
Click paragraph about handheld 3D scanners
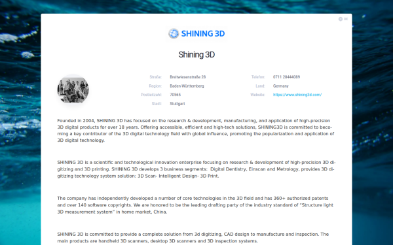193,238
